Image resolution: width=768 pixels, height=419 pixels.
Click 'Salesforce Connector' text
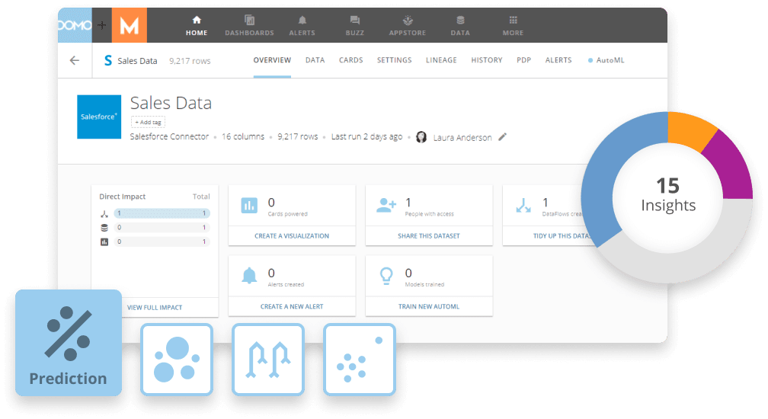click(x=169, y=136)
